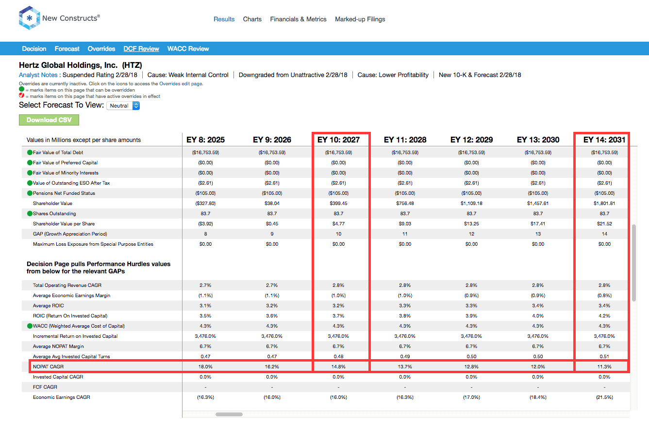
Task: Open the Select Forecast To View dropdown
Action: pos(123,105)
